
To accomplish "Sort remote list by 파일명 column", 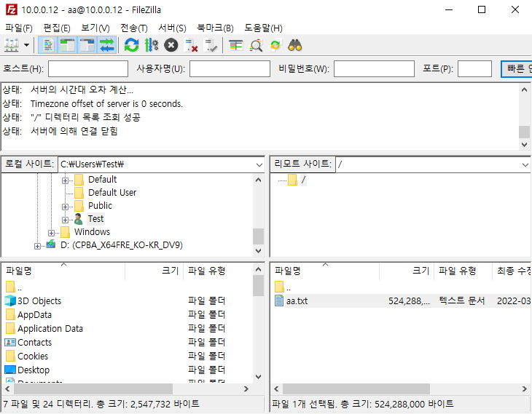I will pos(325,271).
